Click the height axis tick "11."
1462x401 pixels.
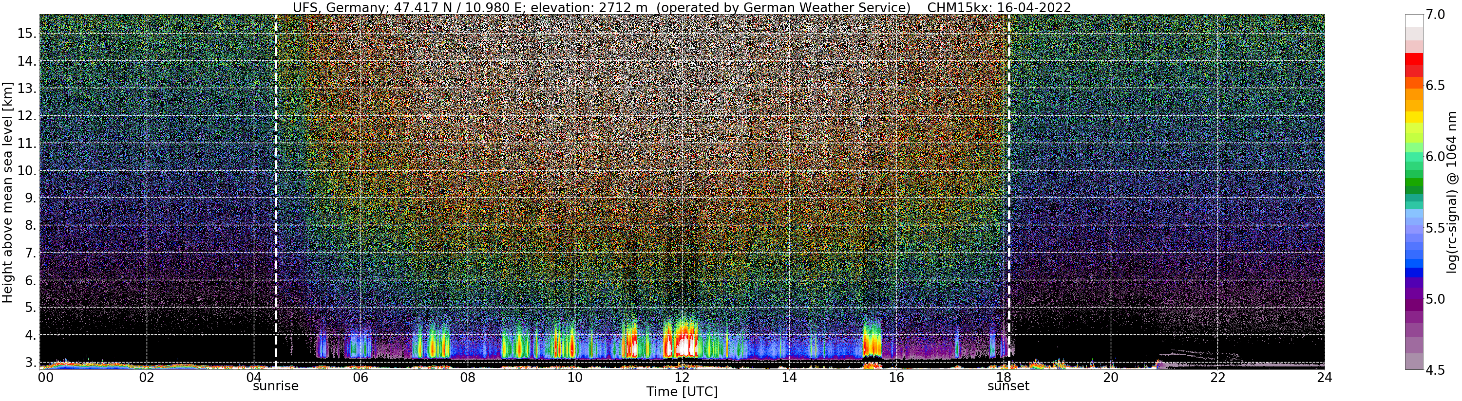tap(27, 144)
